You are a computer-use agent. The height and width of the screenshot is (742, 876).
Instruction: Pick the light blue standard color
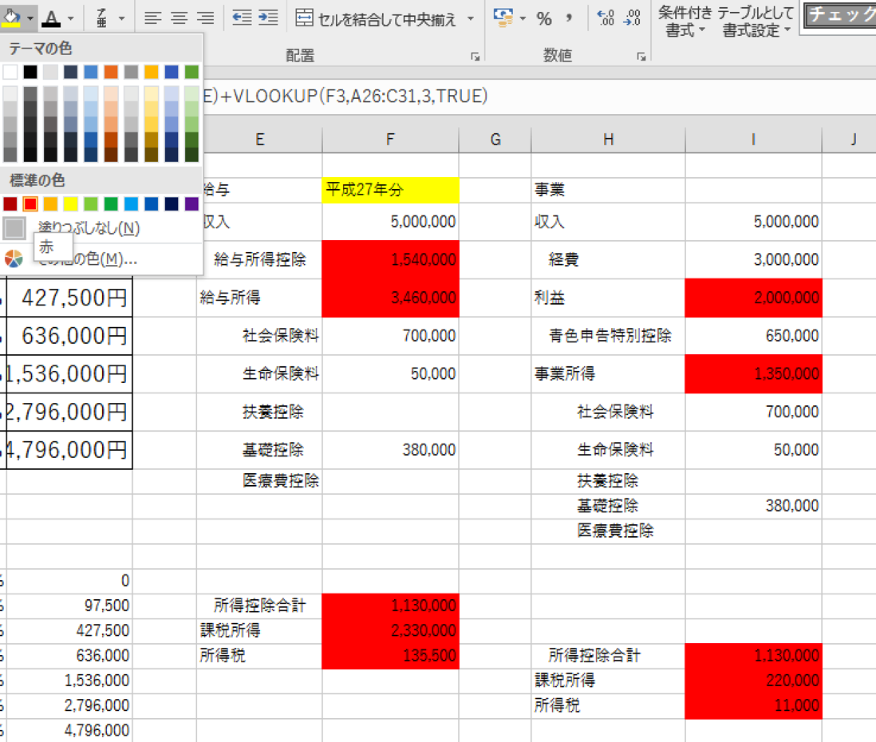pyautogui.click(x=131, y=204)
